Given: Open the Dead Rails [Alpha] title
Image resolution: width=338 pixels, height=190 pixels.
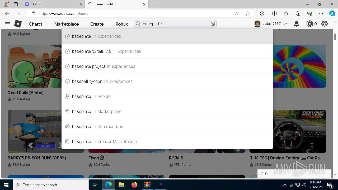Looking at the screenshot, I should (x=26, y=93).
